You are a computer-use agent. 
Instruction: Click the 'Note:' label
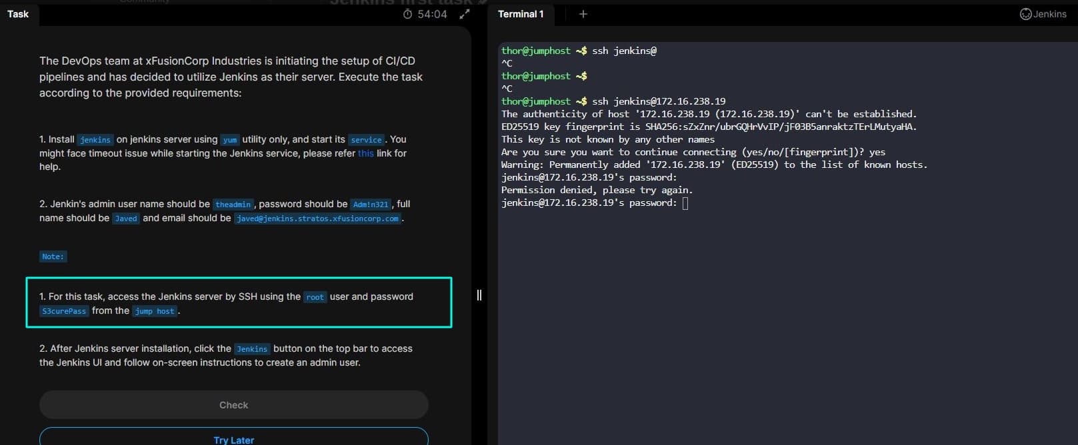(x=53, y=256)
